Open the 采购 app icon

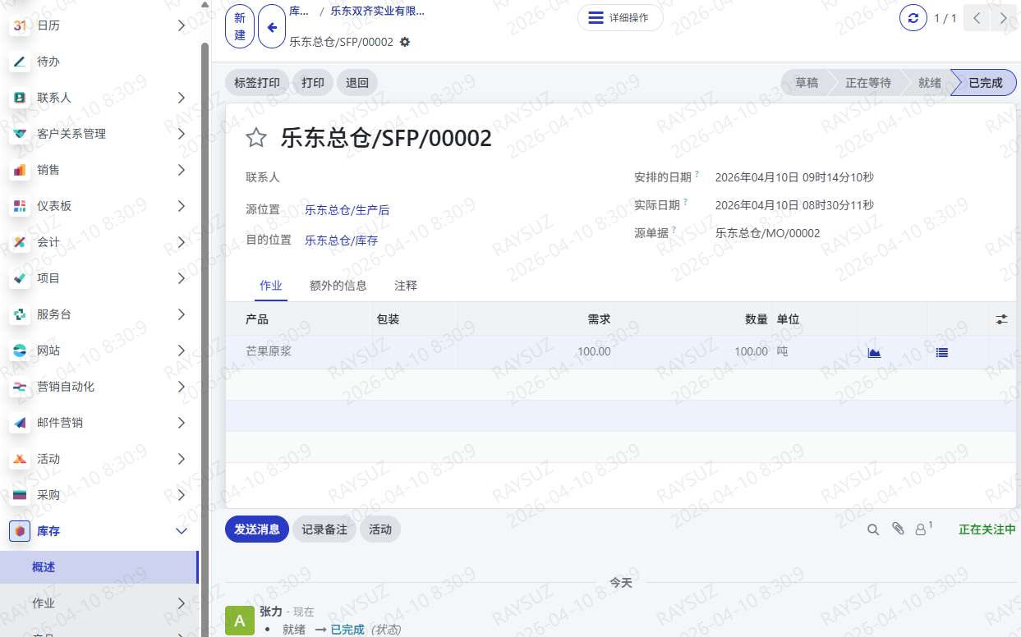click(x=20, y=495)
